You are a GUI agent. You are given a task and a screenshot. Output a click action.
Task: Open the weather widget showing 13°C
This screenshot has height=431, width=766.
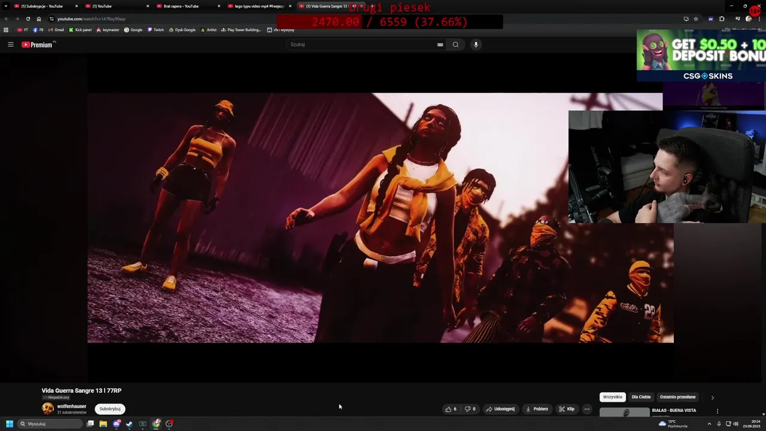point(674,424)
